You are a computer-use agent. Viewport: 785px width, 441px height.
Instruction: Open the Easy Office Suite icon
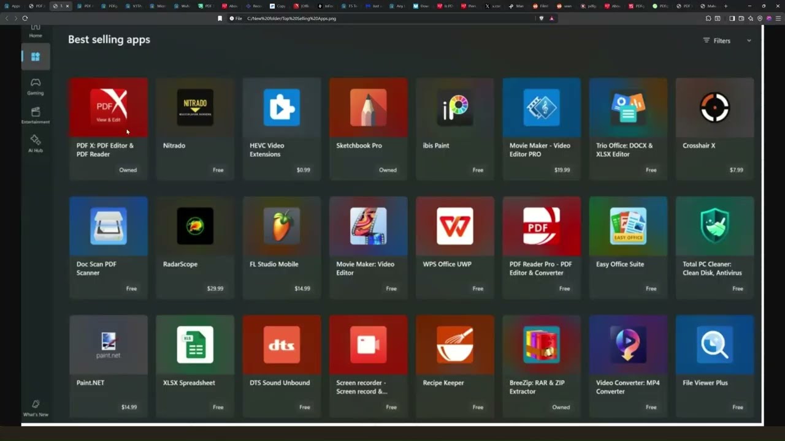628,226
